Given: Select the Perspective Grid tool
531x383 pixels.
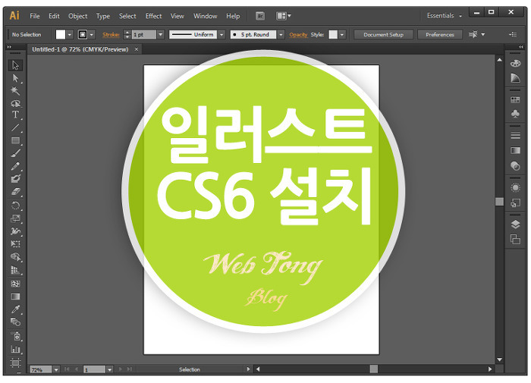Looking at the screenshot, I should [15, 270].
